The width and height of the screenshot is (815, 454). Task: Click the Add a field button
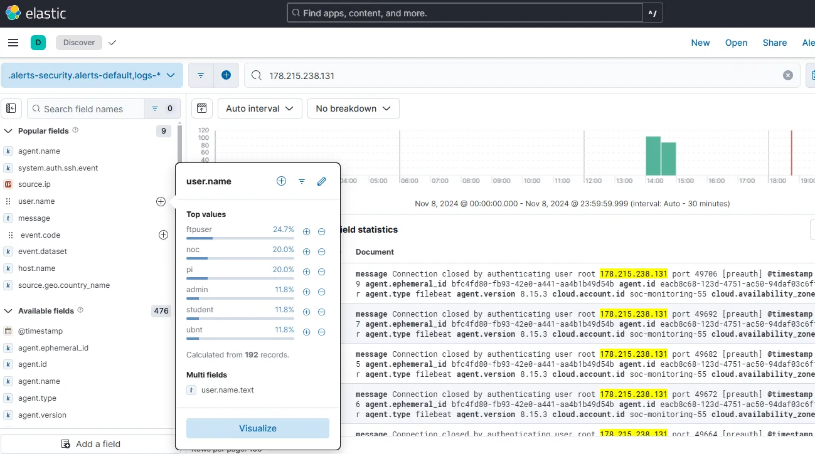(x=90, y=444)
